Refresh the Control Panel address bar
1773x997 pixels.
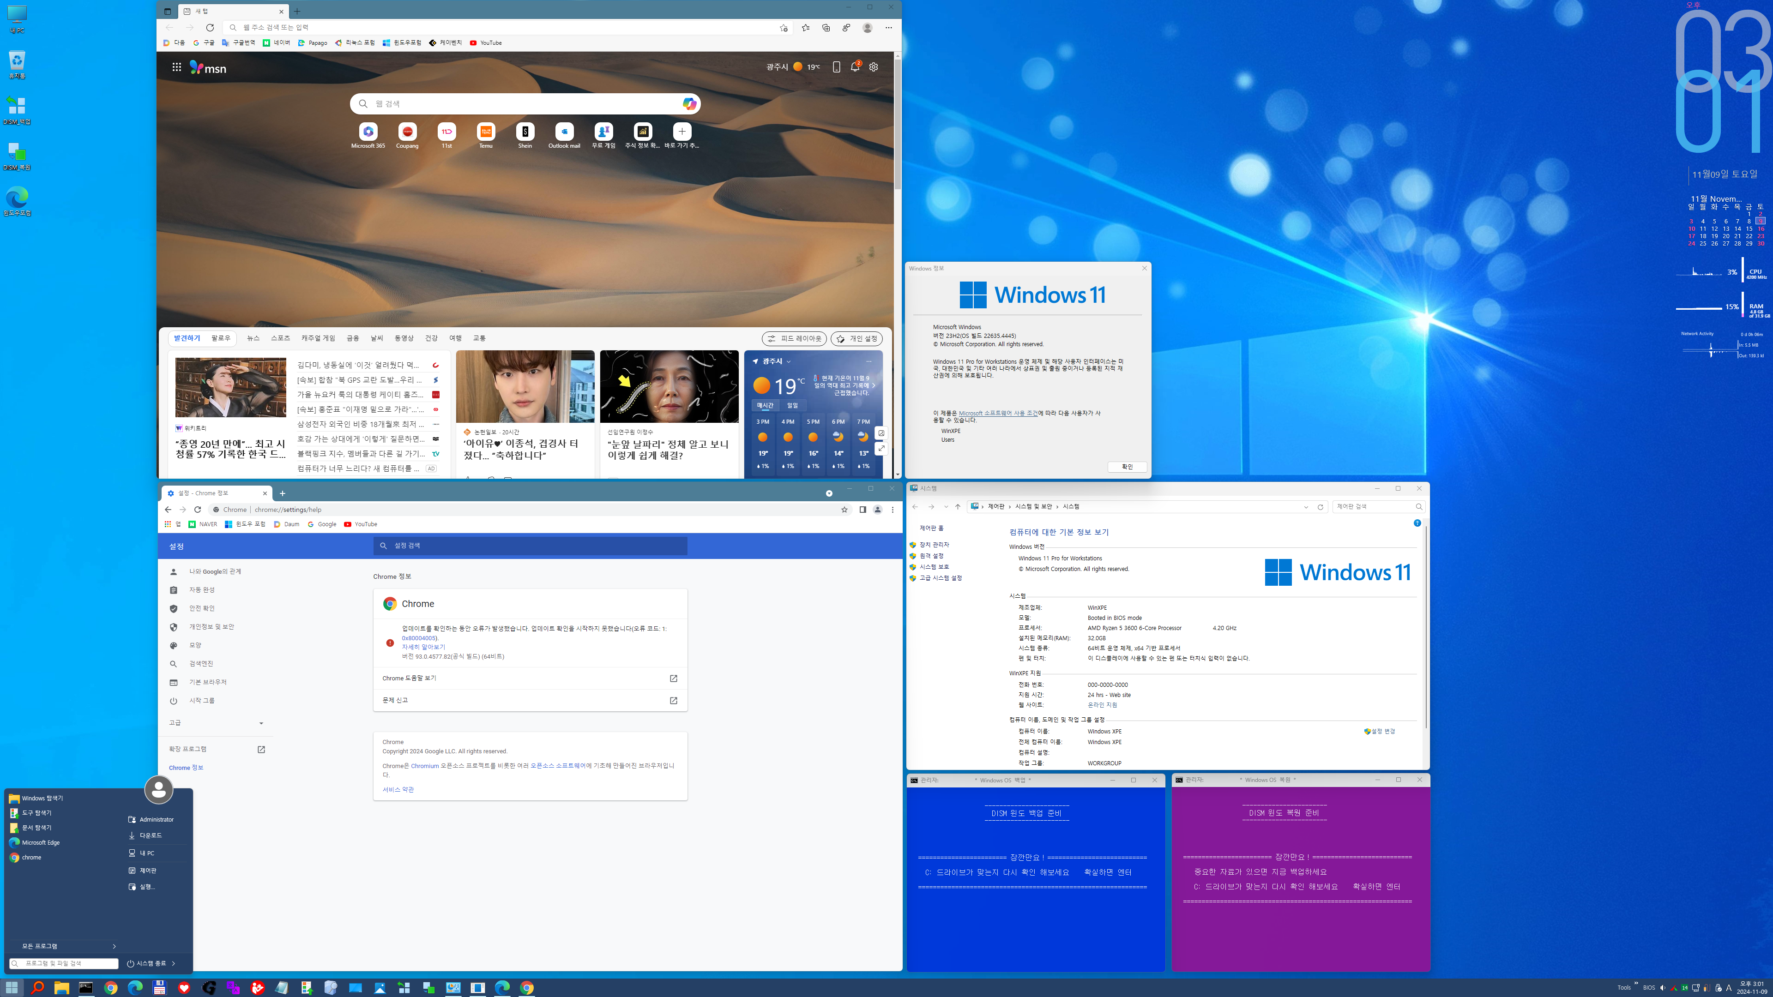(1320, 507)
